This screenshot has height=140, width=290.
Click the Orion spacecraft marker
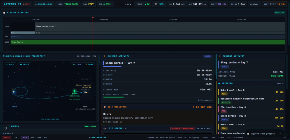(75, 91)
